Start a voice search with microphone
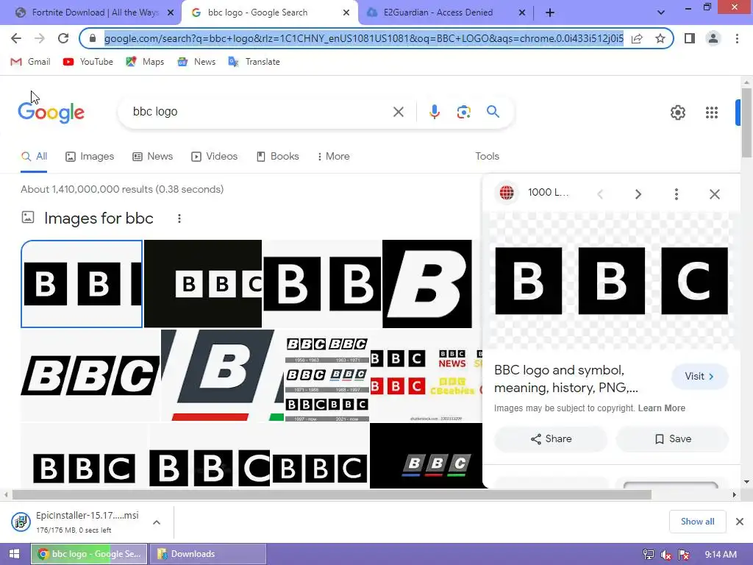The width and height of the screenshot is (753, 565). click(434, 112)
